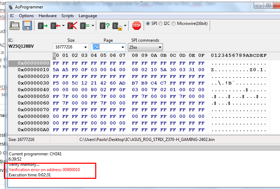Select the SPI radio button
The height and width of the screenshot is (189, 280).
pyautogui.click(x=148, y=23)
